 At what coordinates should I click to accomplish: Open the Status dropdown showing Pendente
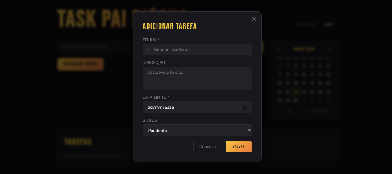197,131
